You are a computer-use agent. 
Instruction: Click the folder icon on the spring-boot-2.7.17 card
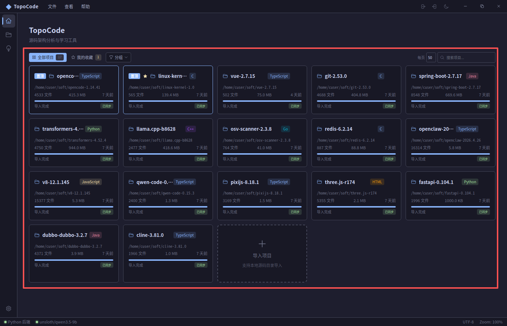pyautogui.click(x=414, y=76)
